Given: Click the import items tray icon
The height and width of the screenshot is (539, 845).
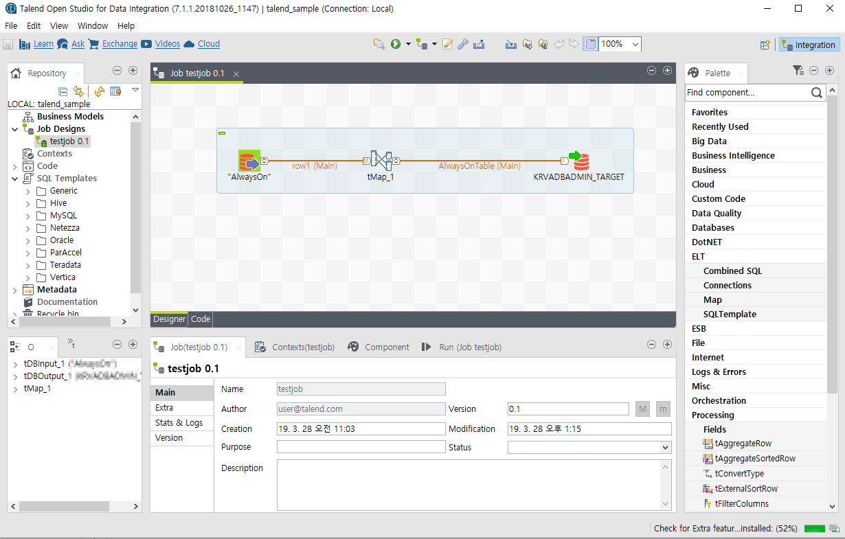Looking at the screenshot, I should click(x=511, y=44).
